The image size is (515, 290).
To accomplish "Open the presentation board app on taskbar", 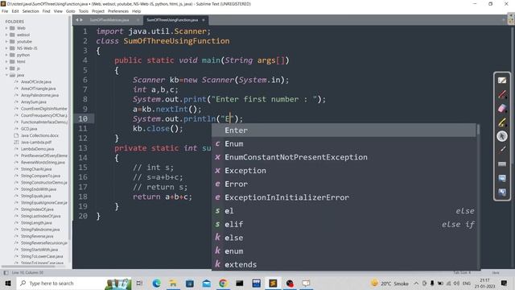I will 306,283.
